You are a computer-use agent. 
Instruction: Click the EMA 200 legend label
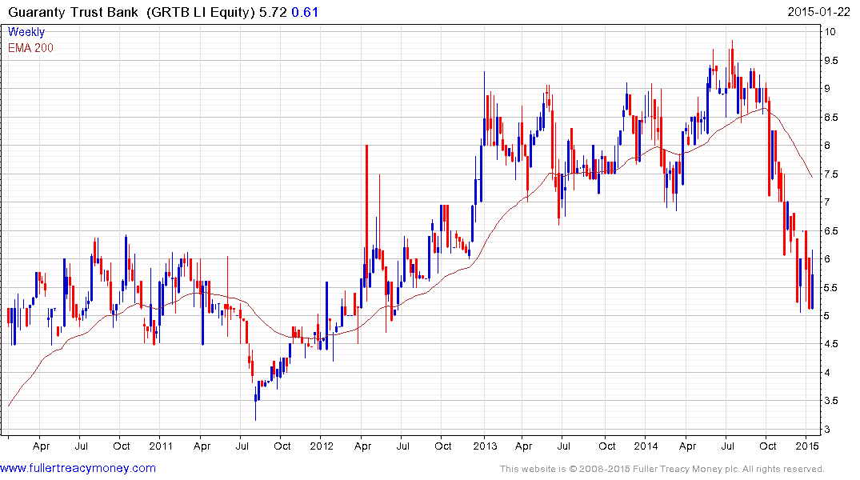click(30, 48)
